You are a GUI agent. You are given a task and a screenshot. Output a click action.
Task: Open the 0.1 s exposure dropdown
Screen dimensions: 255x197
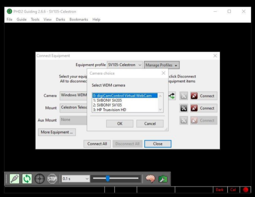point(76,179)
